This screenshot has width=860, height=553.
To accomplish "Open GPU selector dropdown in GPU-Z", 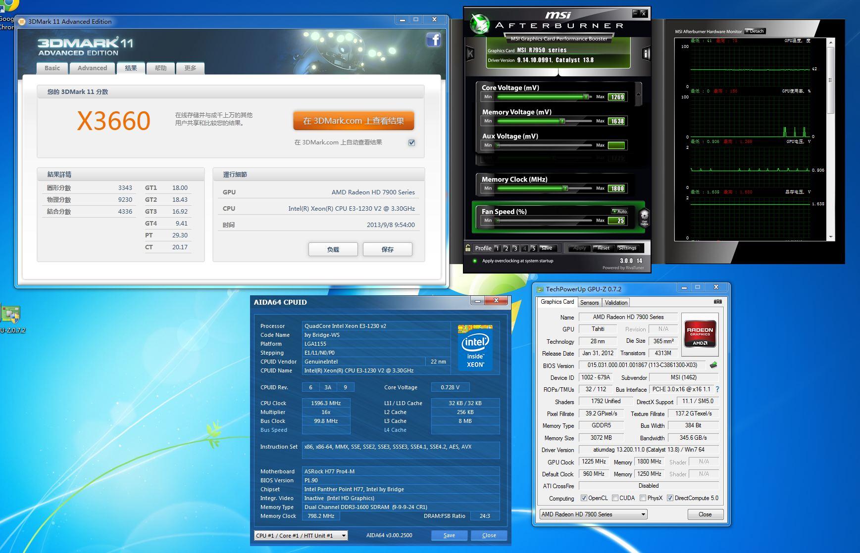I will [x=593, y=514].
